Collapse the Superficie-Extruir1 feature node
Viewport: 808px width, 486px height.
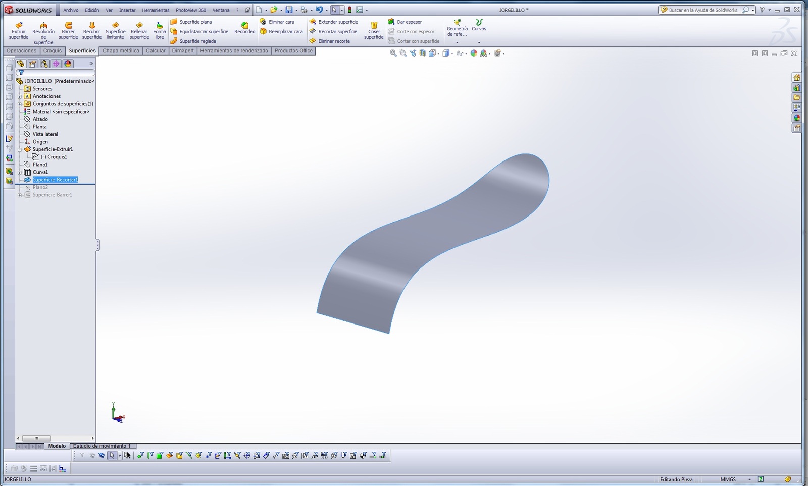point(20,149)
